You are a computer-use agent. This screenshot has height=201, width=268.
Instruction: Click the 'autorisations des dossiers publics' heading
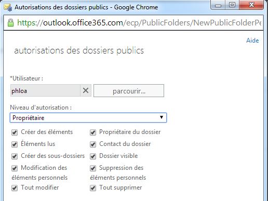coord(79,51)
